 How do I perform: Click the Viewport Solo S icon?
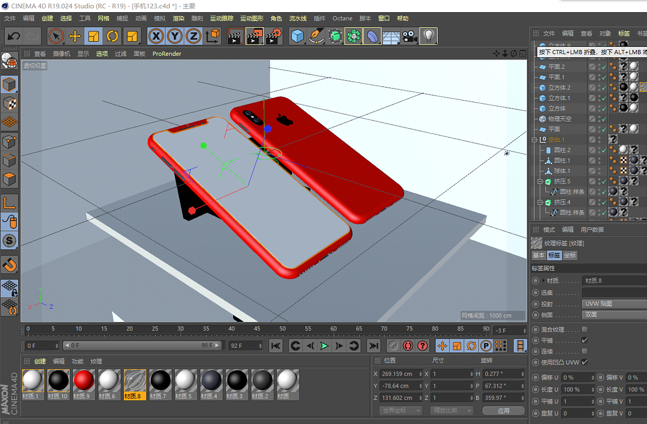point(10,241)
